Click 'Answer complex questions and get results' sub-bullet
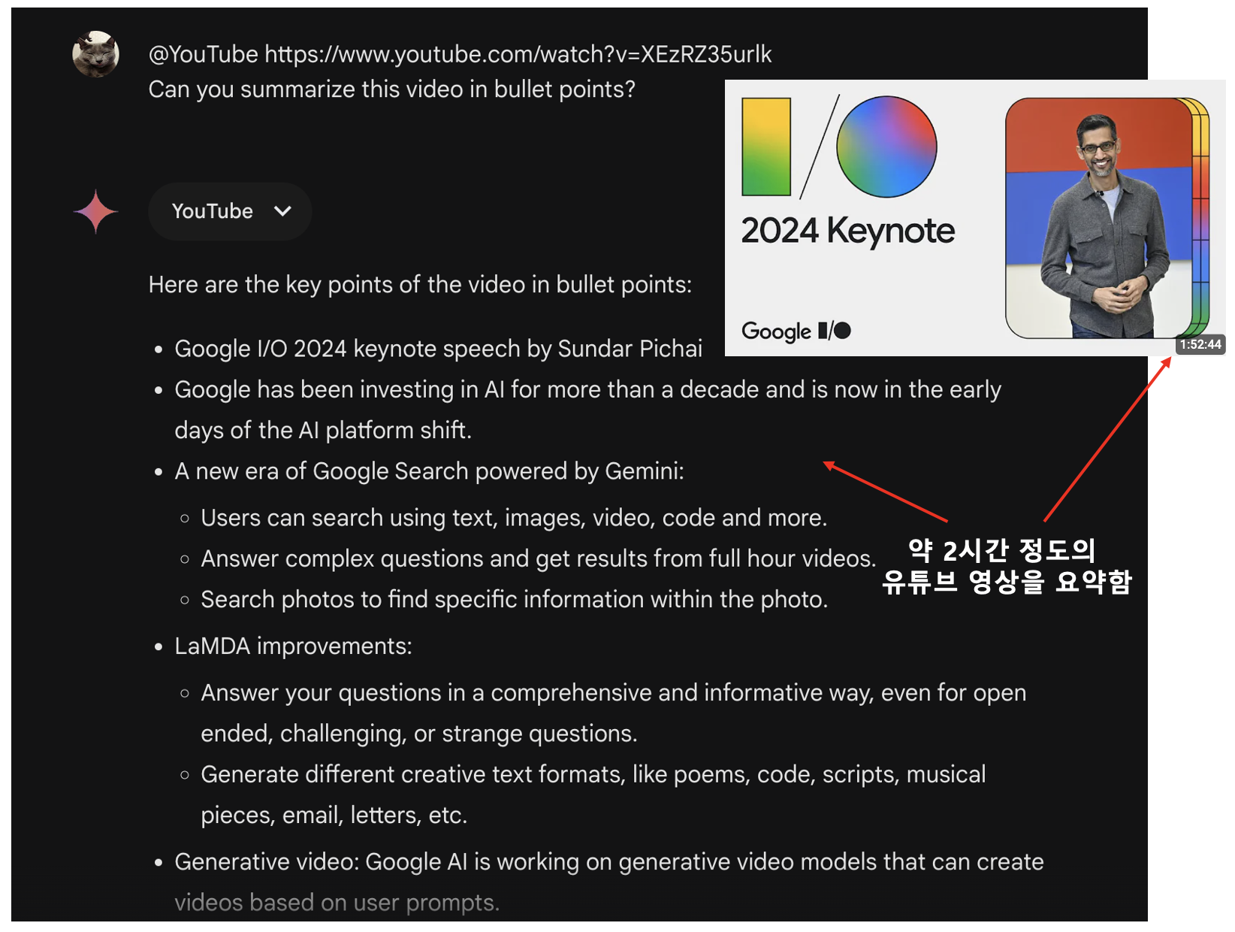 tap(538, 558)
